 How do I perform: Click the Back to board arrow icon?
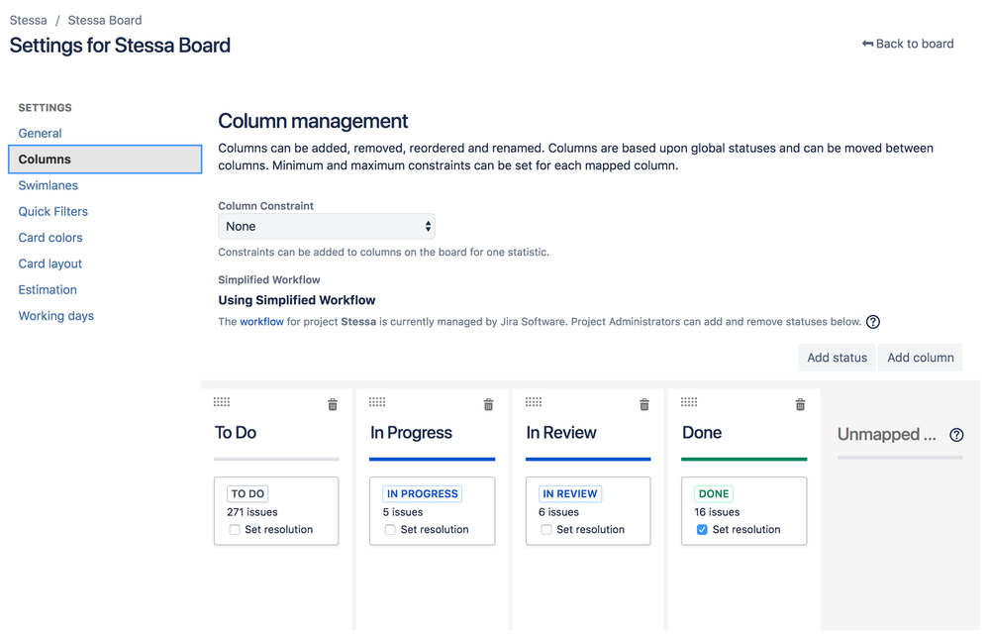(867, 44)
